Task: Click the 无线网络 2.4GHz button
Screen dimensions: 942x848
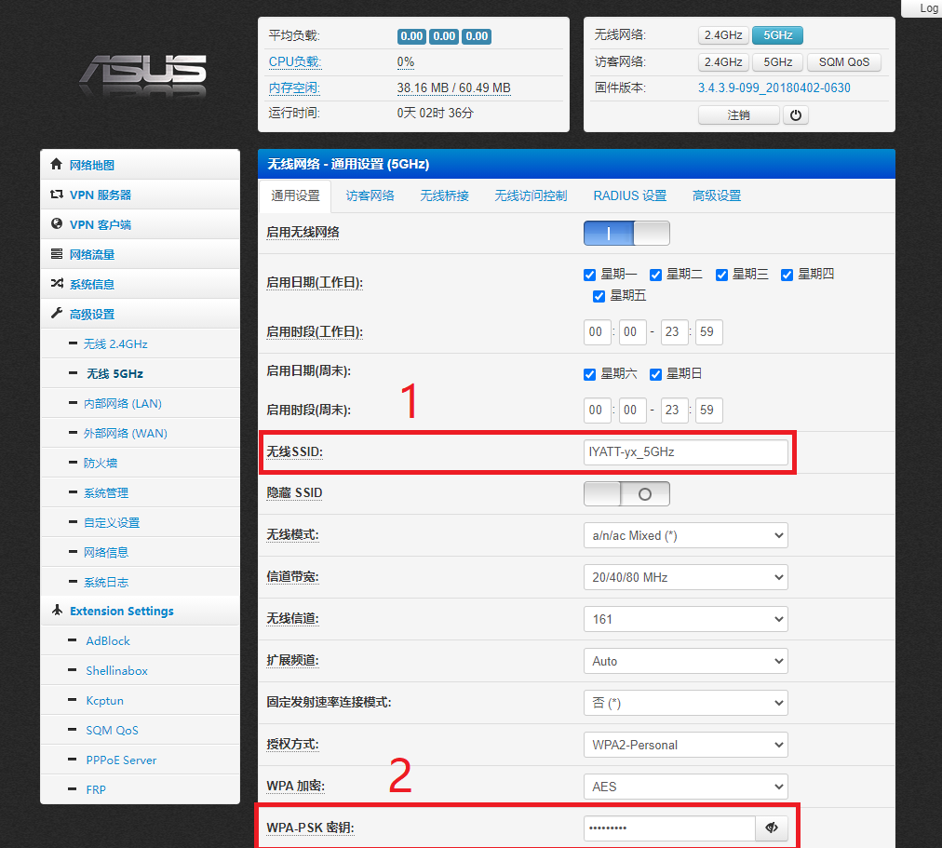Action: (723, 35)
